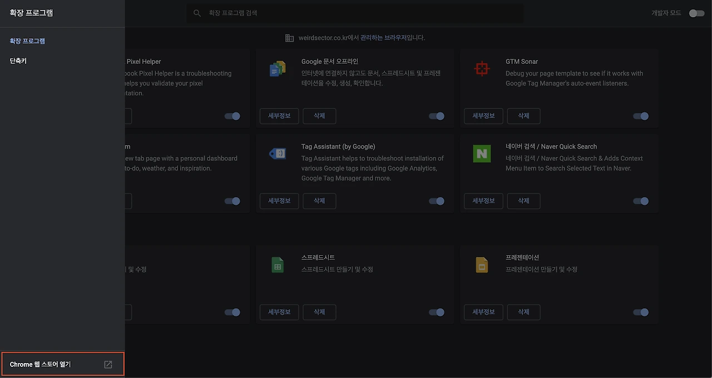This screenshot has width=712, height=378.
Task: Click the 확장 프로그램 sidebar header title
Action: click(31, 13)
